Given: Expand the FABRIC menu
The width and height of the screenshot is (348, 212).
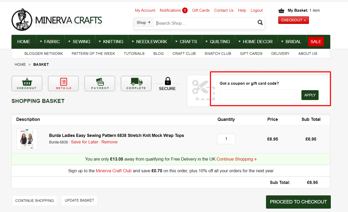Looking at the screenshot, I should click(52, 41).
